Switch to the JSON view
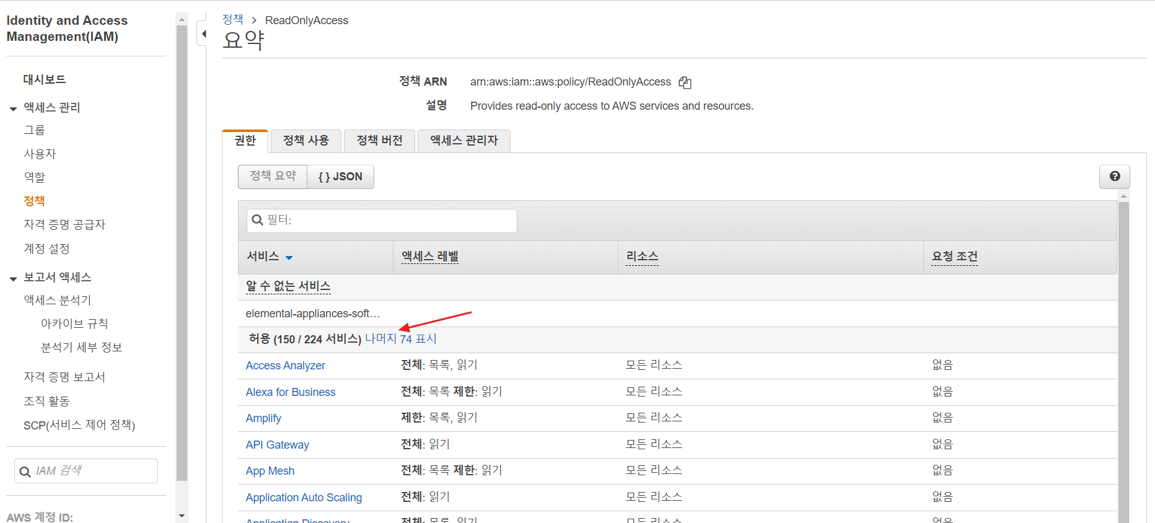The height and width of the screenshot is (523, 1155). click(x=340, y=177)
